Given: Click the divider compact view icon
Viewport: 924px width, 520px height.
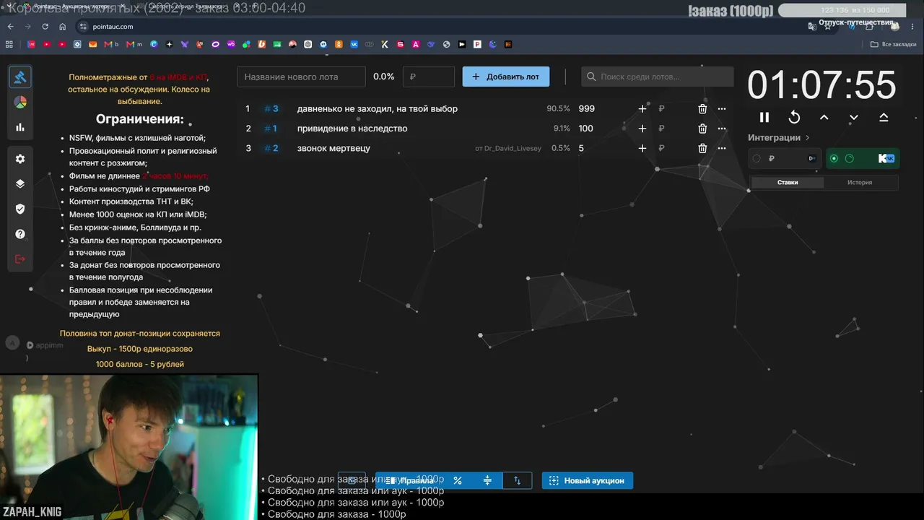Looking at the screenshot, I should pyautogui.click(x=487, y=480).
